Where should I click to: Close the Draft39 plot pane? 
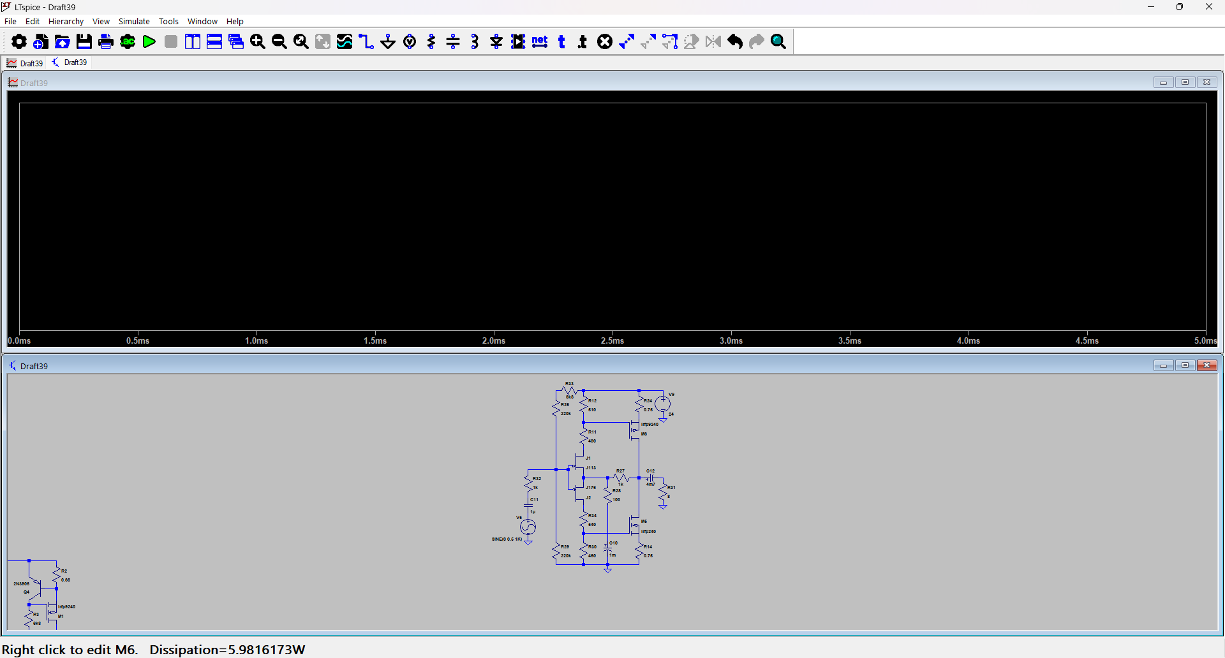click(1206, 82)
